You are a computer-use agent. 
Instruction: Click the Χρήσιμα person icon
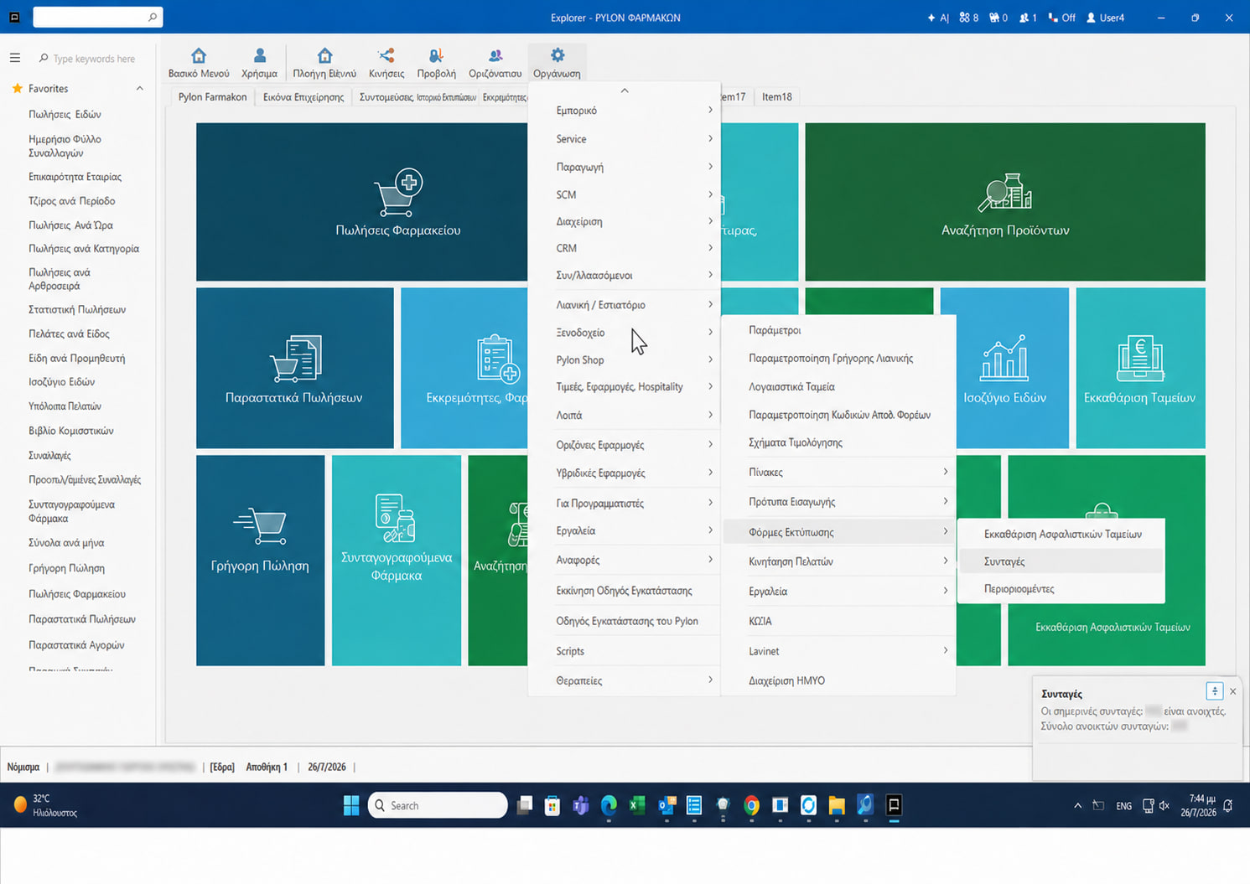[260, 56]
